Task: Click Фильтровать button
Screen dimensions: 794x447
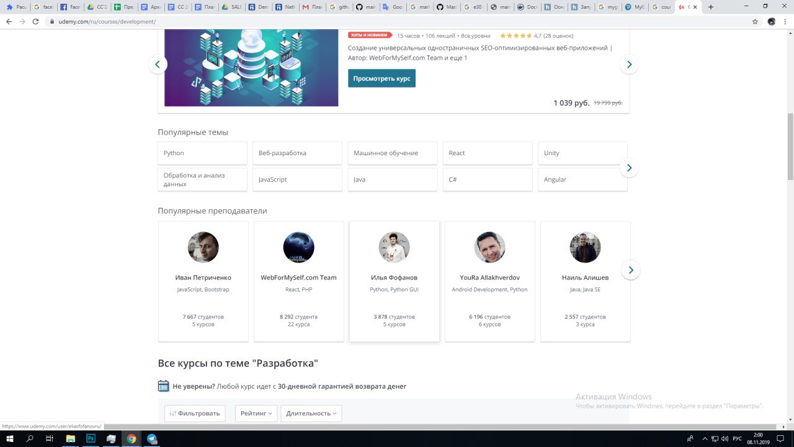Action: (x=195, y=413)
